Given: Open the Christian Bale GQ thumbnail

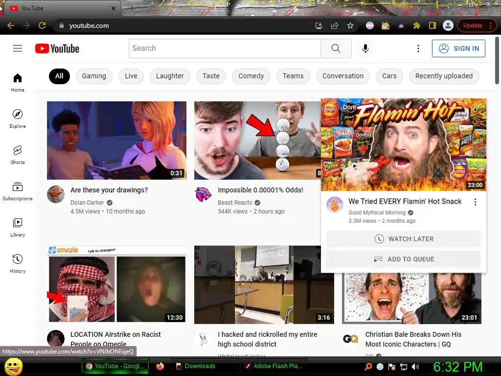Looking at the screenshot, I should [x=411, y=298].
